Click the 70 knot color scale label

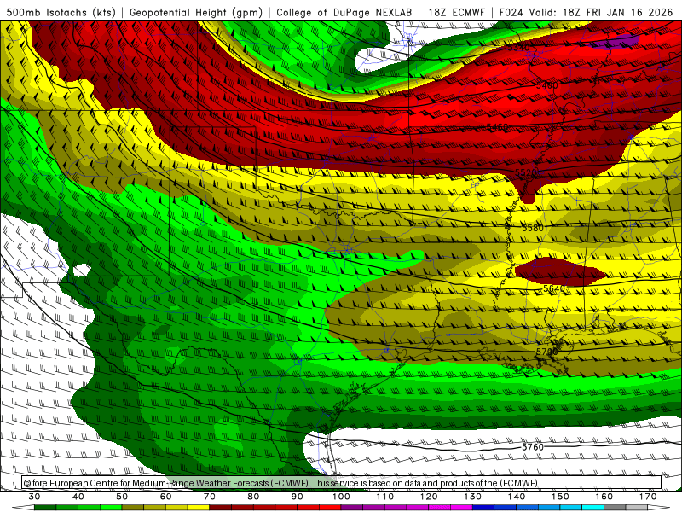(210, 497)
